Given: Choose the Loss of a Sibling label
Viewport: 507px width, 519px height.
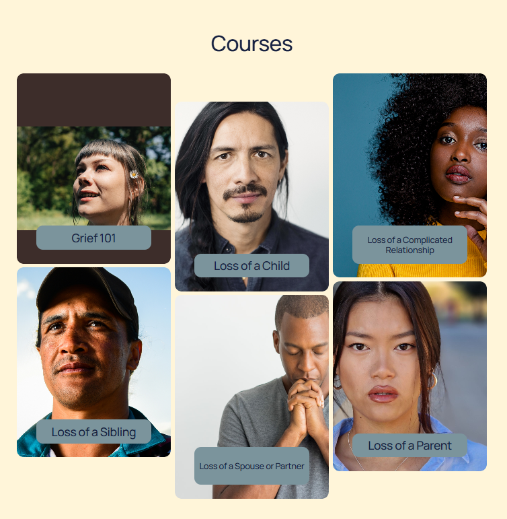Looking at the screenshot, I should tap(93, 431).
